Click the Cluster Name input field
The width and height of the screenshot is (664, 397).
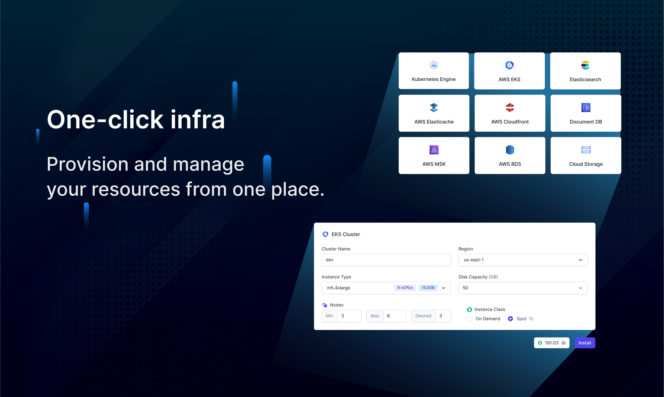coord(386,260)
